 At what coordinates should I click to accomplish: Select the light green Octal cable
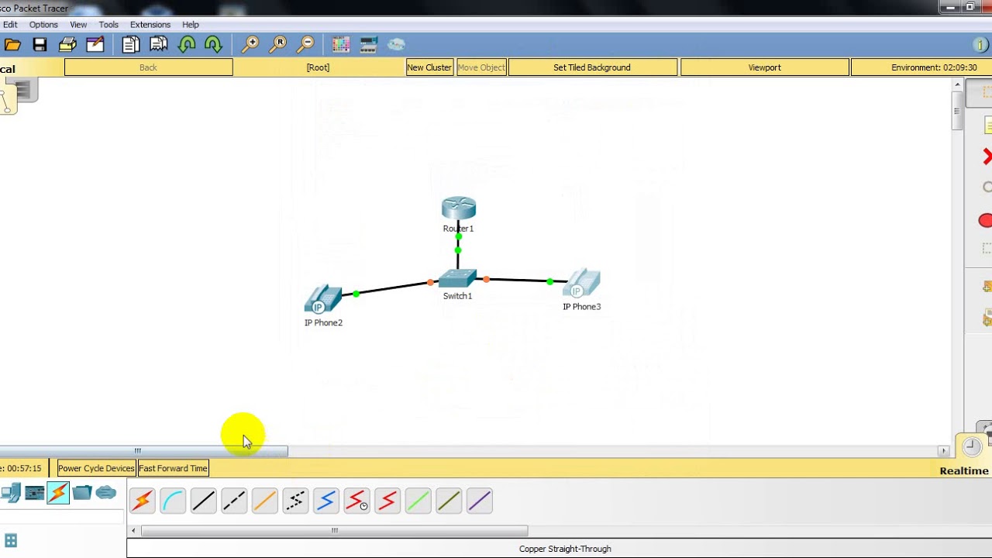[418, 501]
